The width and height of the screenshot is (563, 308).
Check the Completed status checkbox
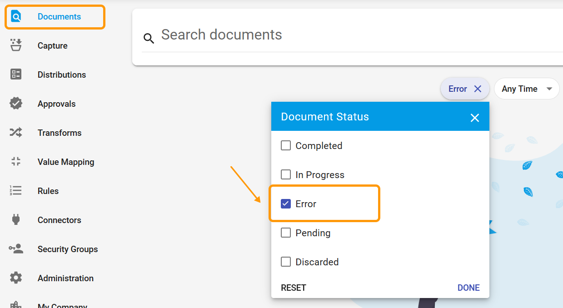pyautogui.click(x=286, y=145)
